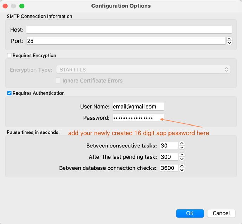The height and width of the screenshot is (224, 242).
Task: Enable the Requires Encryption checkbox
Action: pyautogui.click(x=9, y=55)
